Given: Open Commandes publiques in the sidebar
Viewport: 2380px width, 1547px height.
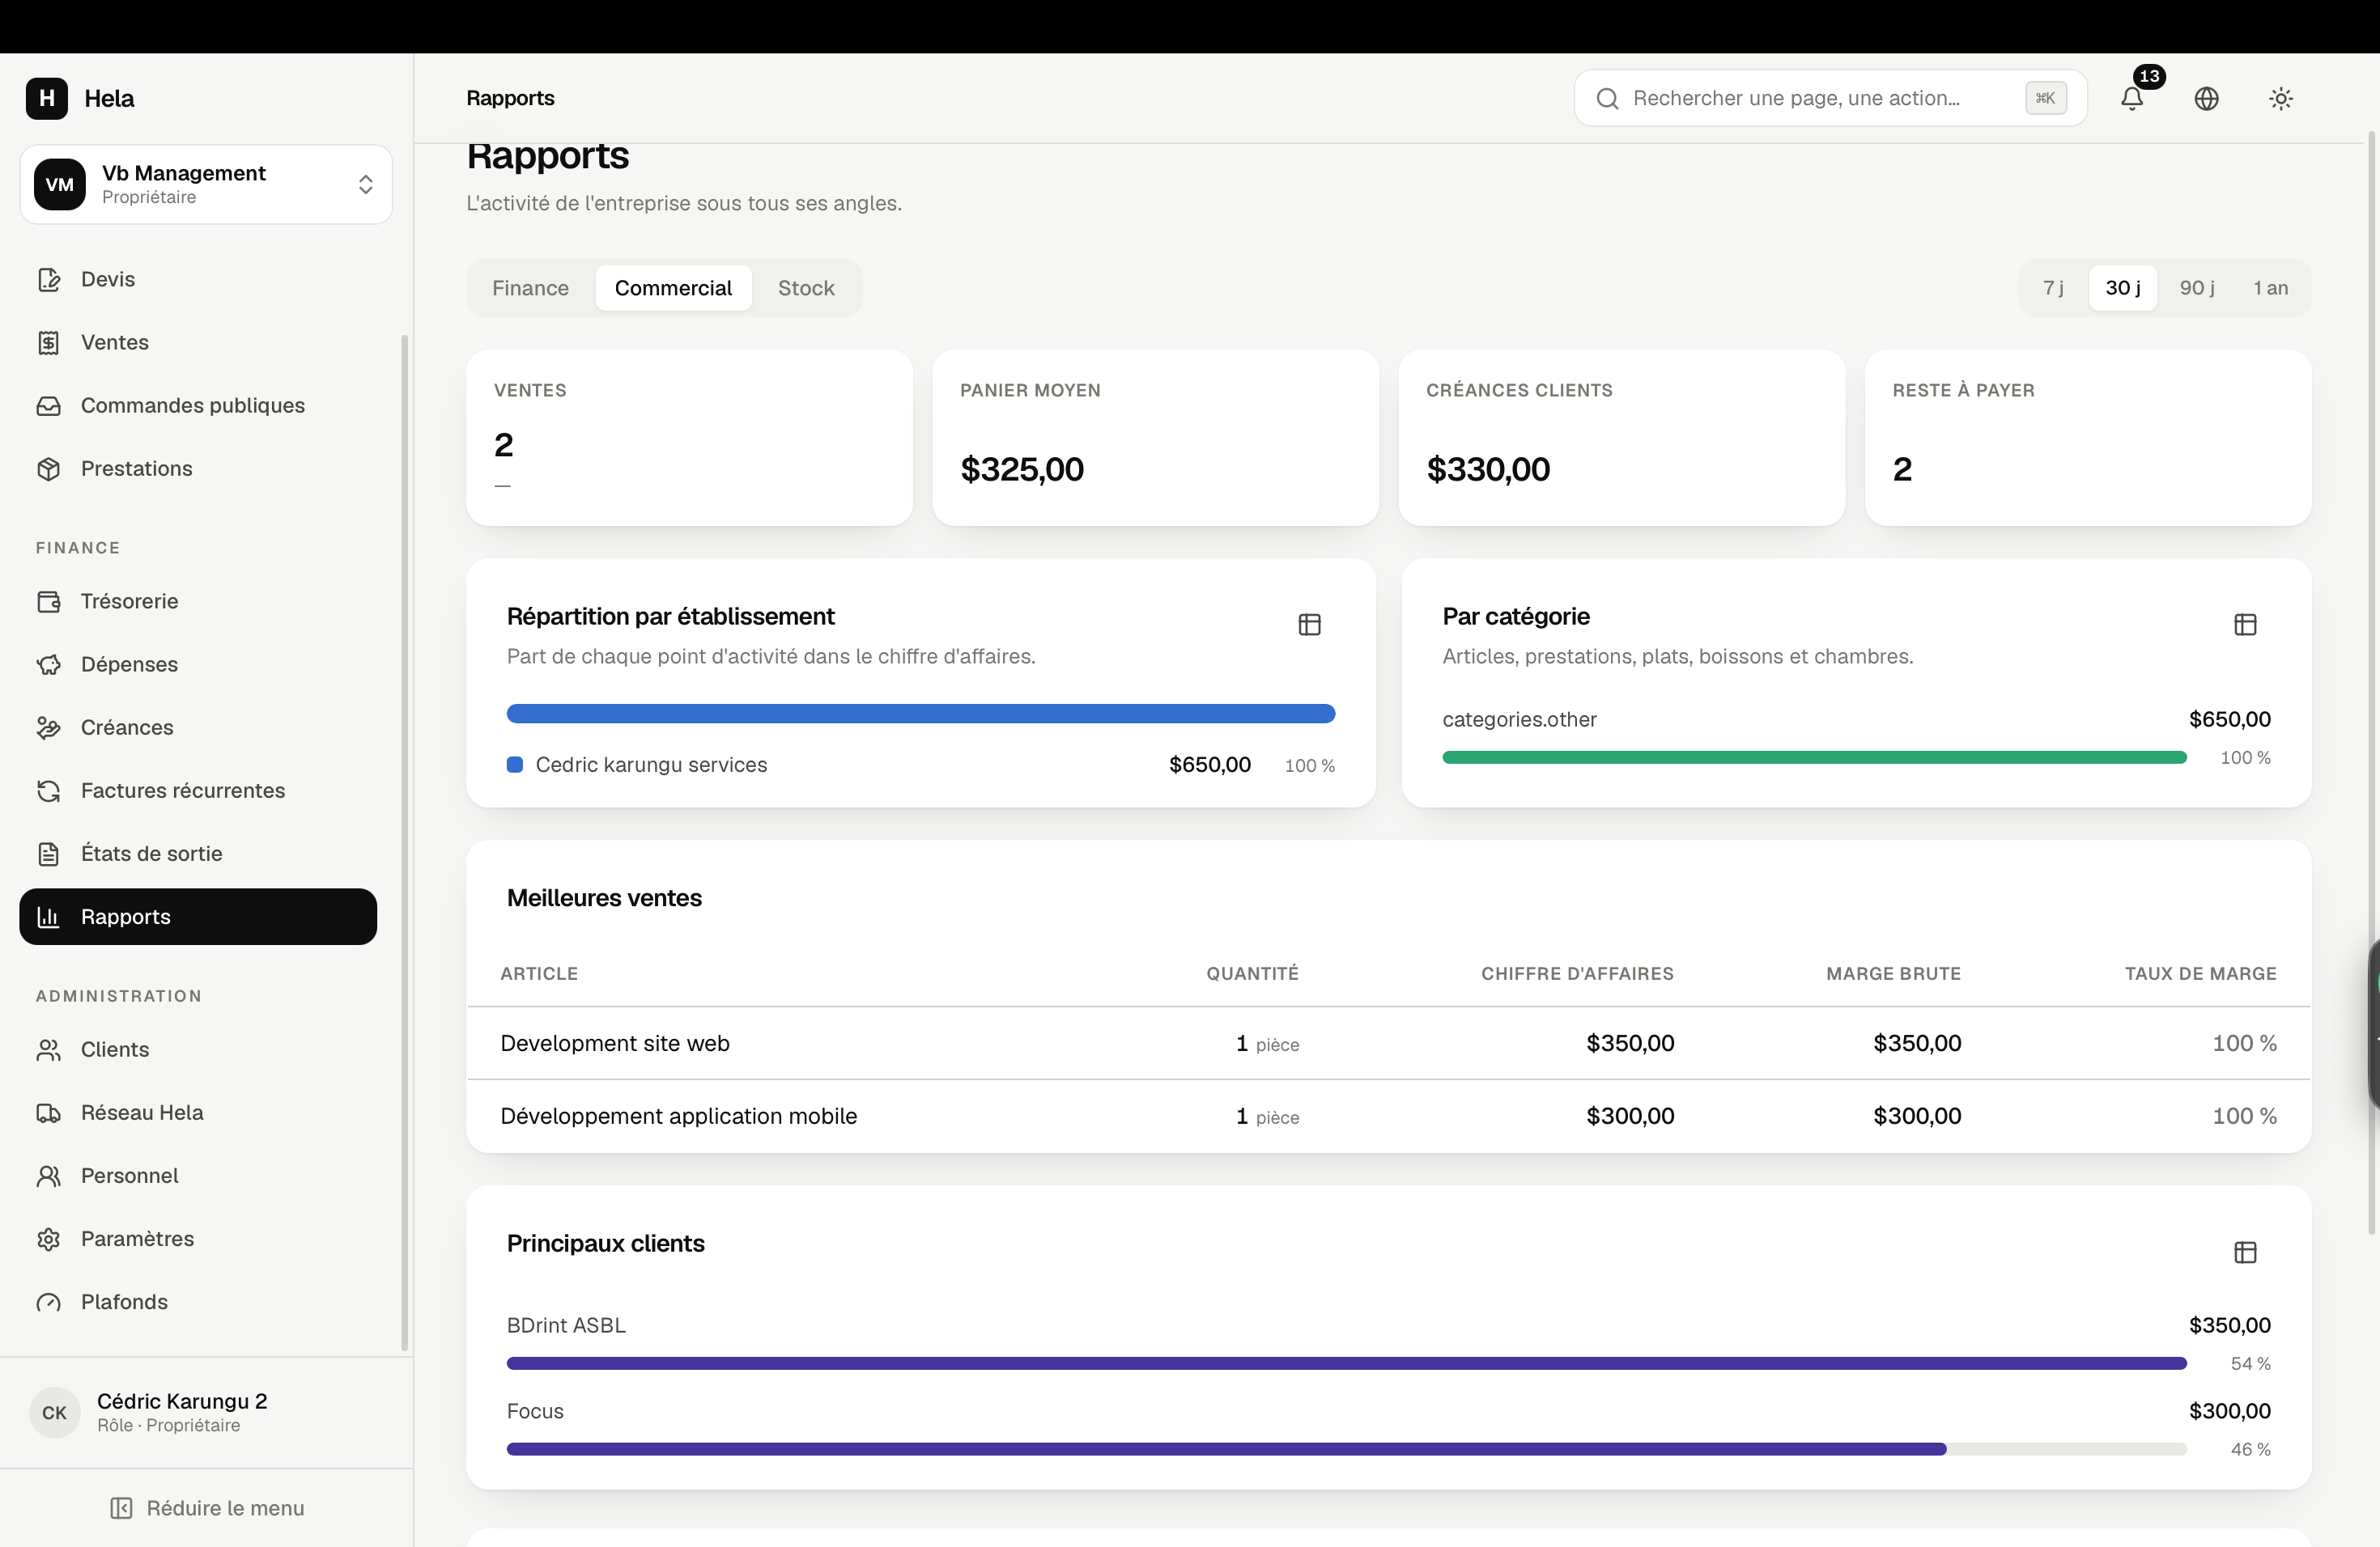Looking at the screenshot, I should [198, 405].
